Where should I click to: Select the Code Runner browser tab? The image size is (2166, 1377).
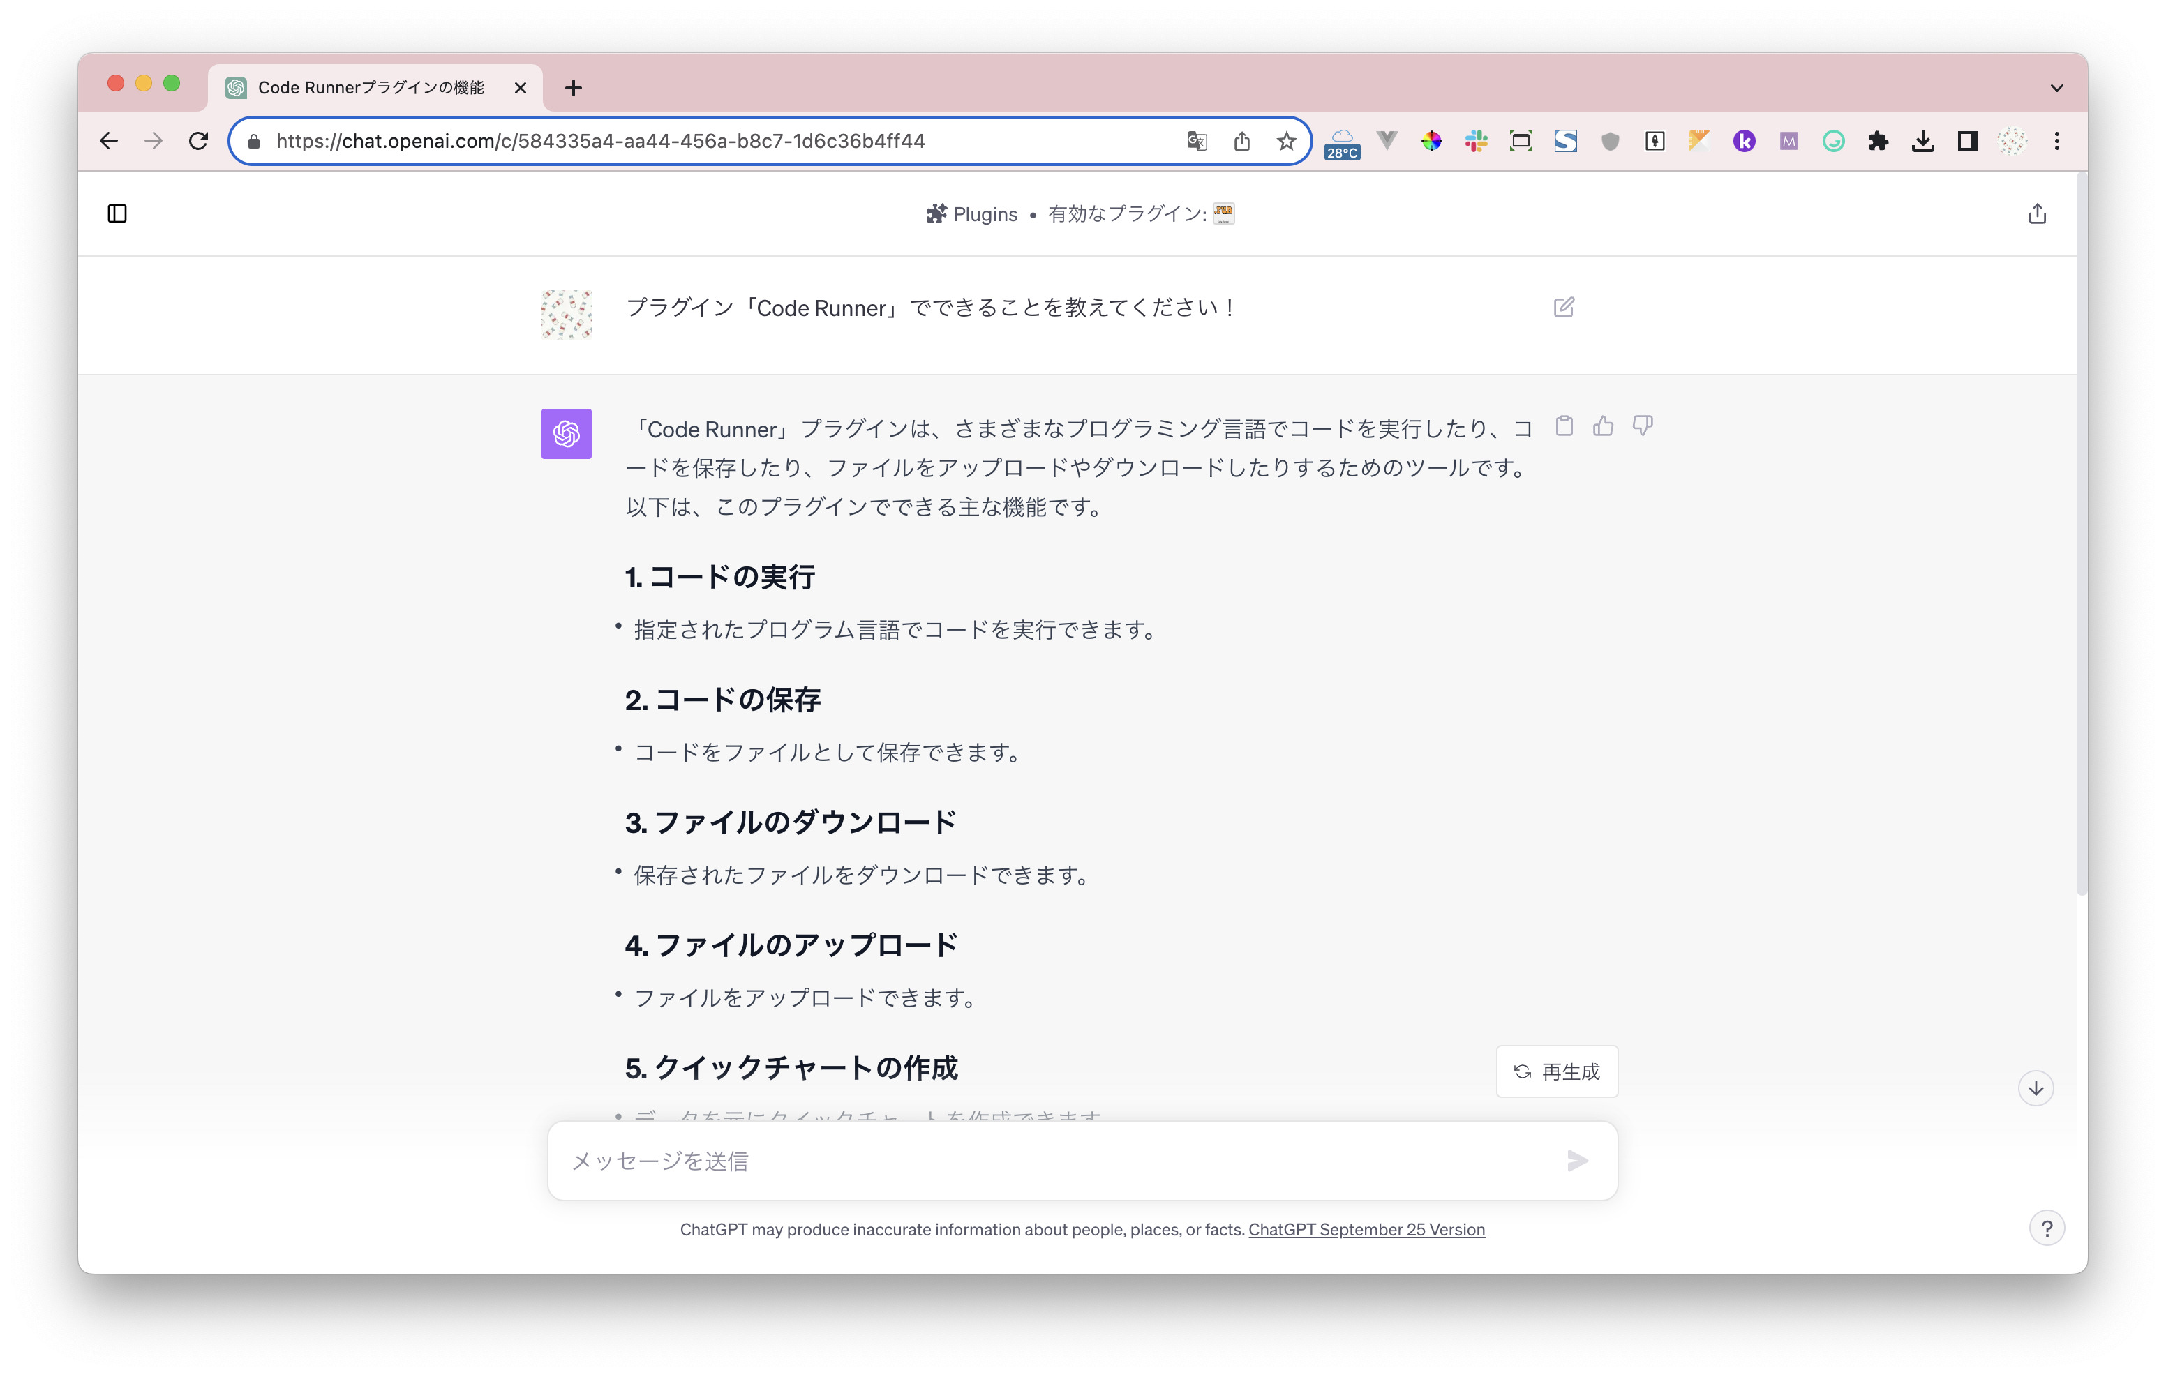pos(371,87)
